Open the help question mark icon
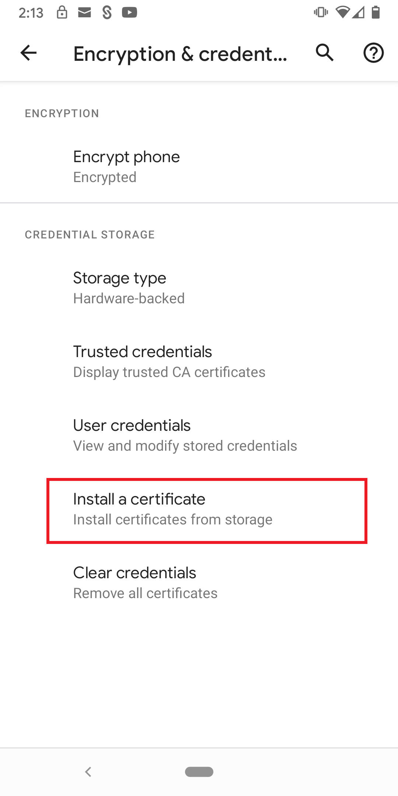 pos(373,53)
